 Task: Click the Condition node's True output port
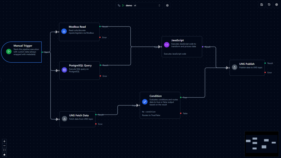pyautogui.click(x=181, y=97)
